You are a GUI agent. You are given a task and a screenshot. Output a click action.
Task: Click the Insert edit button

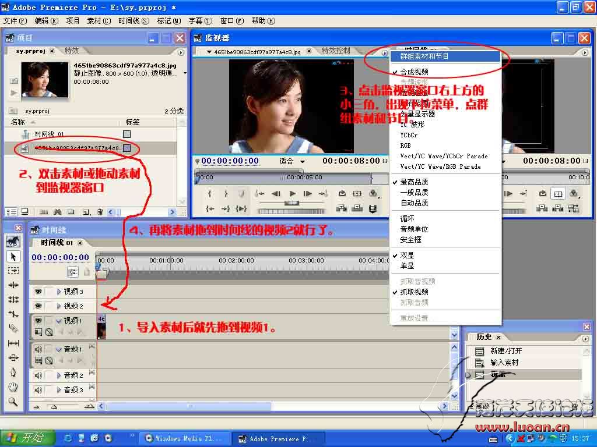pos(342,208)
